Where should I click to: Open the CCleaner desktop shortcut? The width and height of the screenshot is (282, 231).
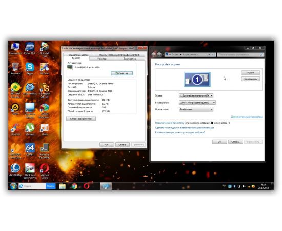click(x=15, y=129)
